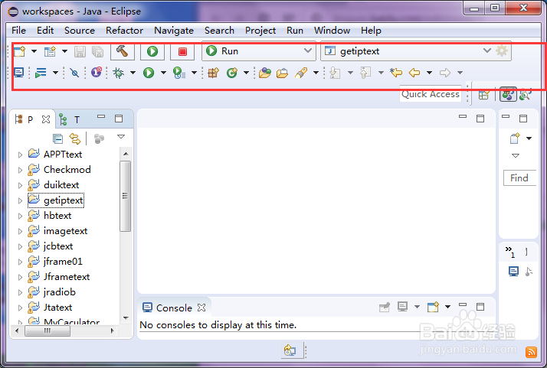Toggle Skip All Breakpoints
Screen dimensions: 547x368
point(74,73)
